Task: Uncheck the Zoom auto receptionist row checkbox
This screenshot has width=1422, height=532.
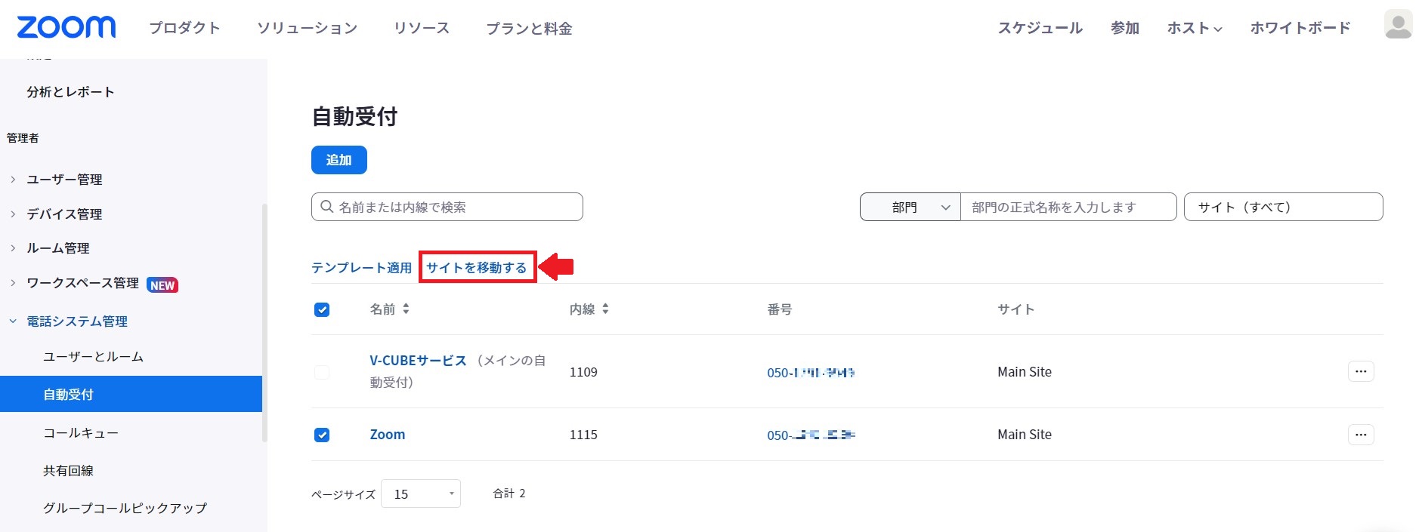Action: [x=322, y=435]
